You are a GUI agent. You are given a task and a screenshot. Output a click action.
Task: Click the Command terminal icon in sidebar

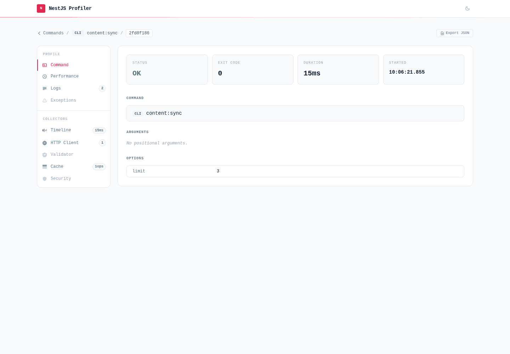coord(45,65)
